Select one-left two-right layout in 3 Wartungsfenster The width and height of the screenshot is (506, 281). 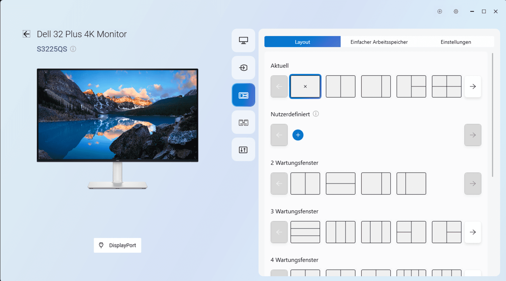446,232
